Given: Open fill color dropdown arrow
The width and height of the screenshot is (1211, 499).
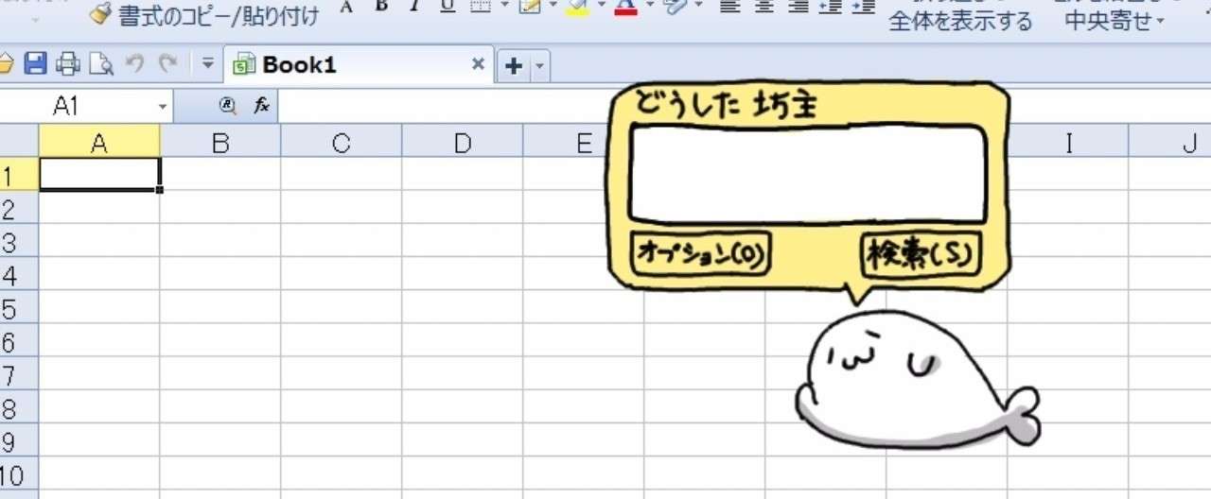Looking at the screenshot, I should 600,6.
